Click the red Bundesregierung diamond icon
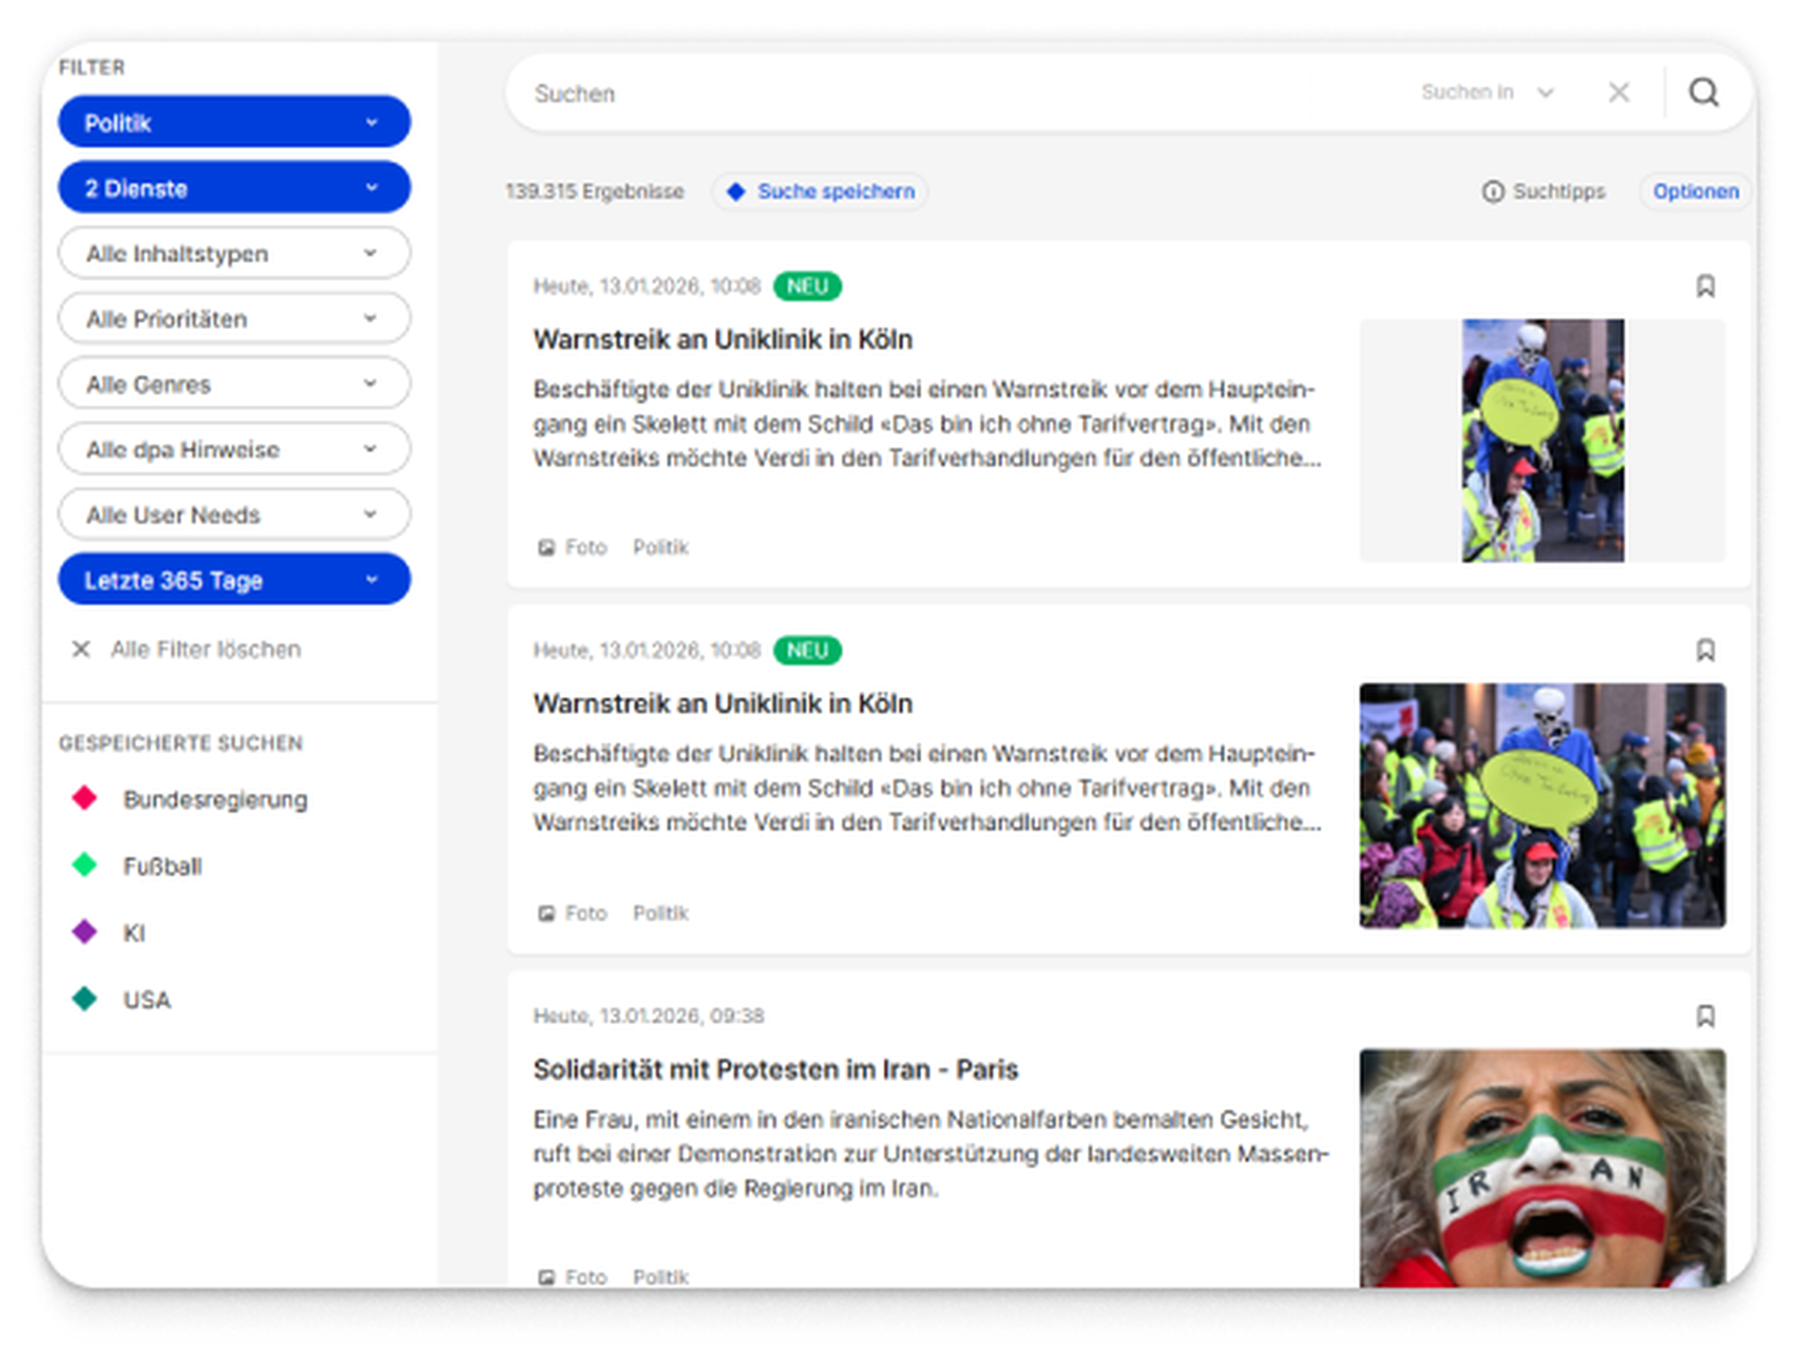 [85, 798]
